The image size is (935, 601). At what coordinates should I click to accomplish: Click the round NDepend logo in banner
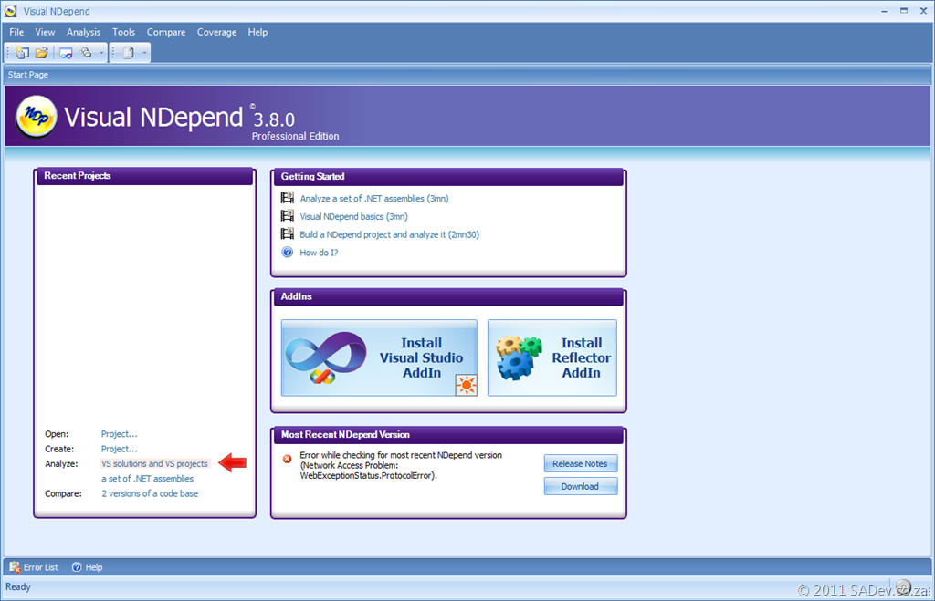pos(37,117)
